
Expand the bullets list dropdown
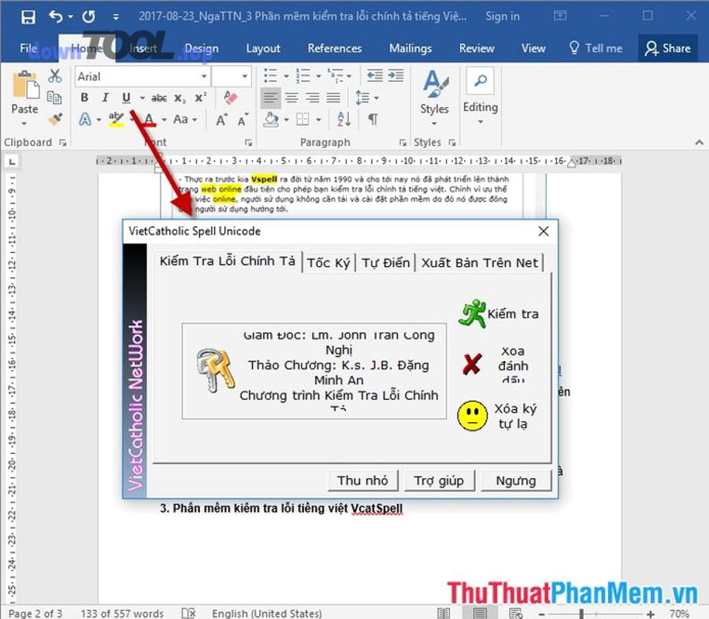[286, 76]
